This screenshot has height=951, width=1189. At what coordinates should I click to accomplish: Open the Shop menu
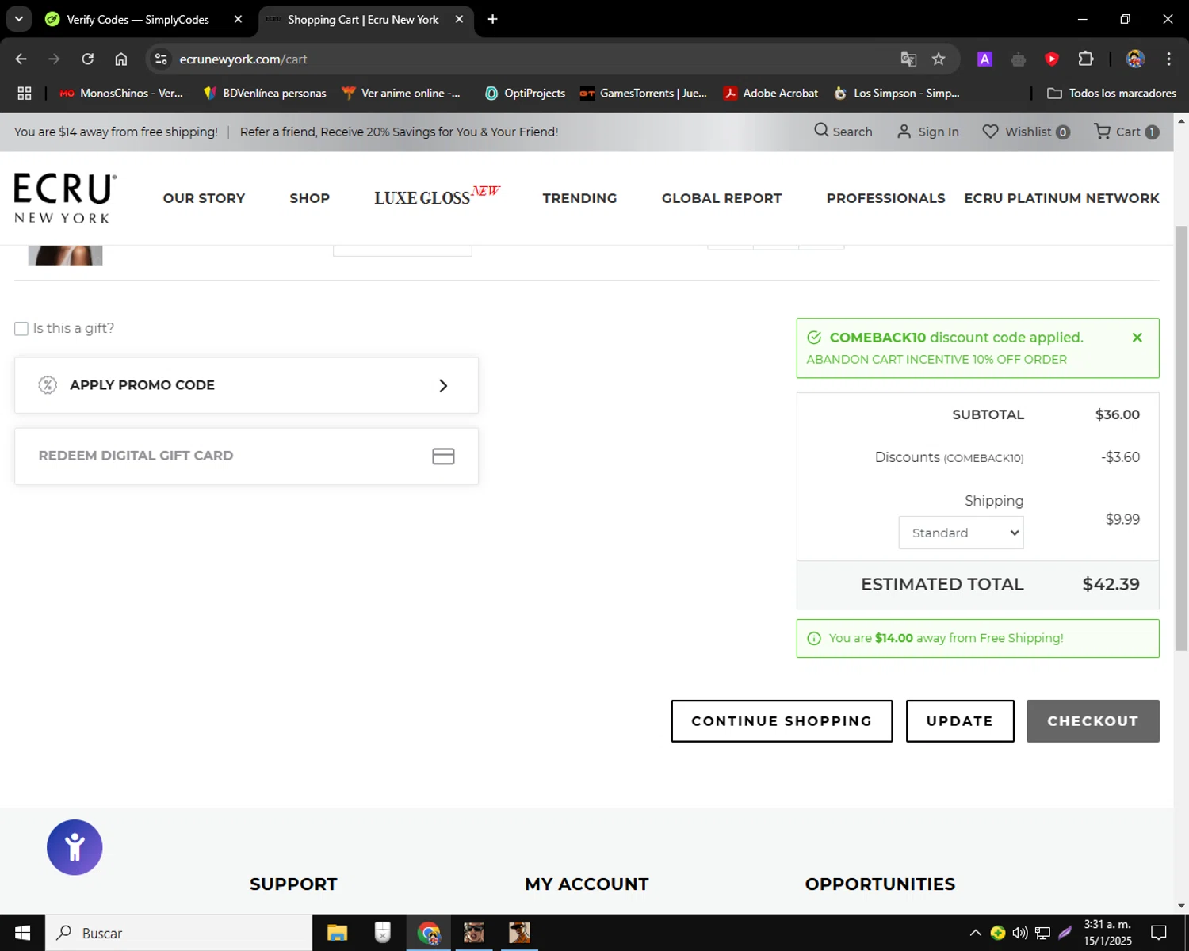click(x=309, y=198)
